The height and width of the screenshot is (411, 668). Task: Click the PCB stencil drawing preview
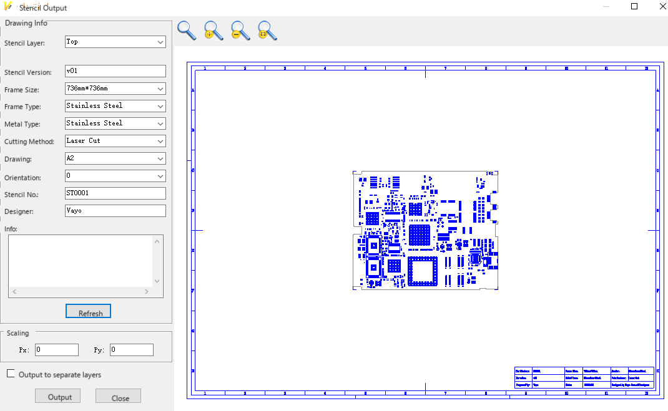pos(425,230)
